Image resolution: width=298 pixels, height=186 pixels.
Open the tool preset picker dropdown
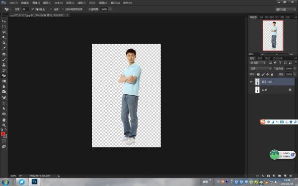10,9
